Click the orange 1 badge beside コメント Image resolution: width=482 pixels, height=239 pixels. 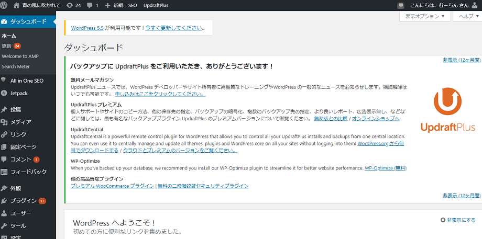(x=36, y=160)
